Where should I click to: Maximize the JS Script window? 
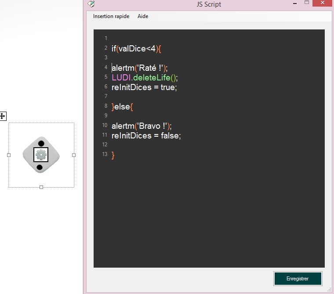coord(307,3)
